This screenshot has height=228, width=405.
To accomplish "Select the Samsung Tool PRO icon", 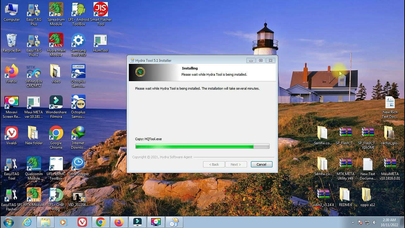I will point(78,45).
